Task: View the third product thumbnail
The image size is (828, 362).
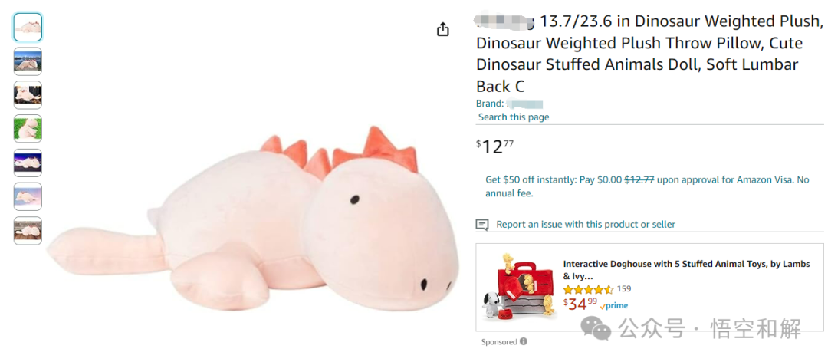Action: click(x=28, y=95)
